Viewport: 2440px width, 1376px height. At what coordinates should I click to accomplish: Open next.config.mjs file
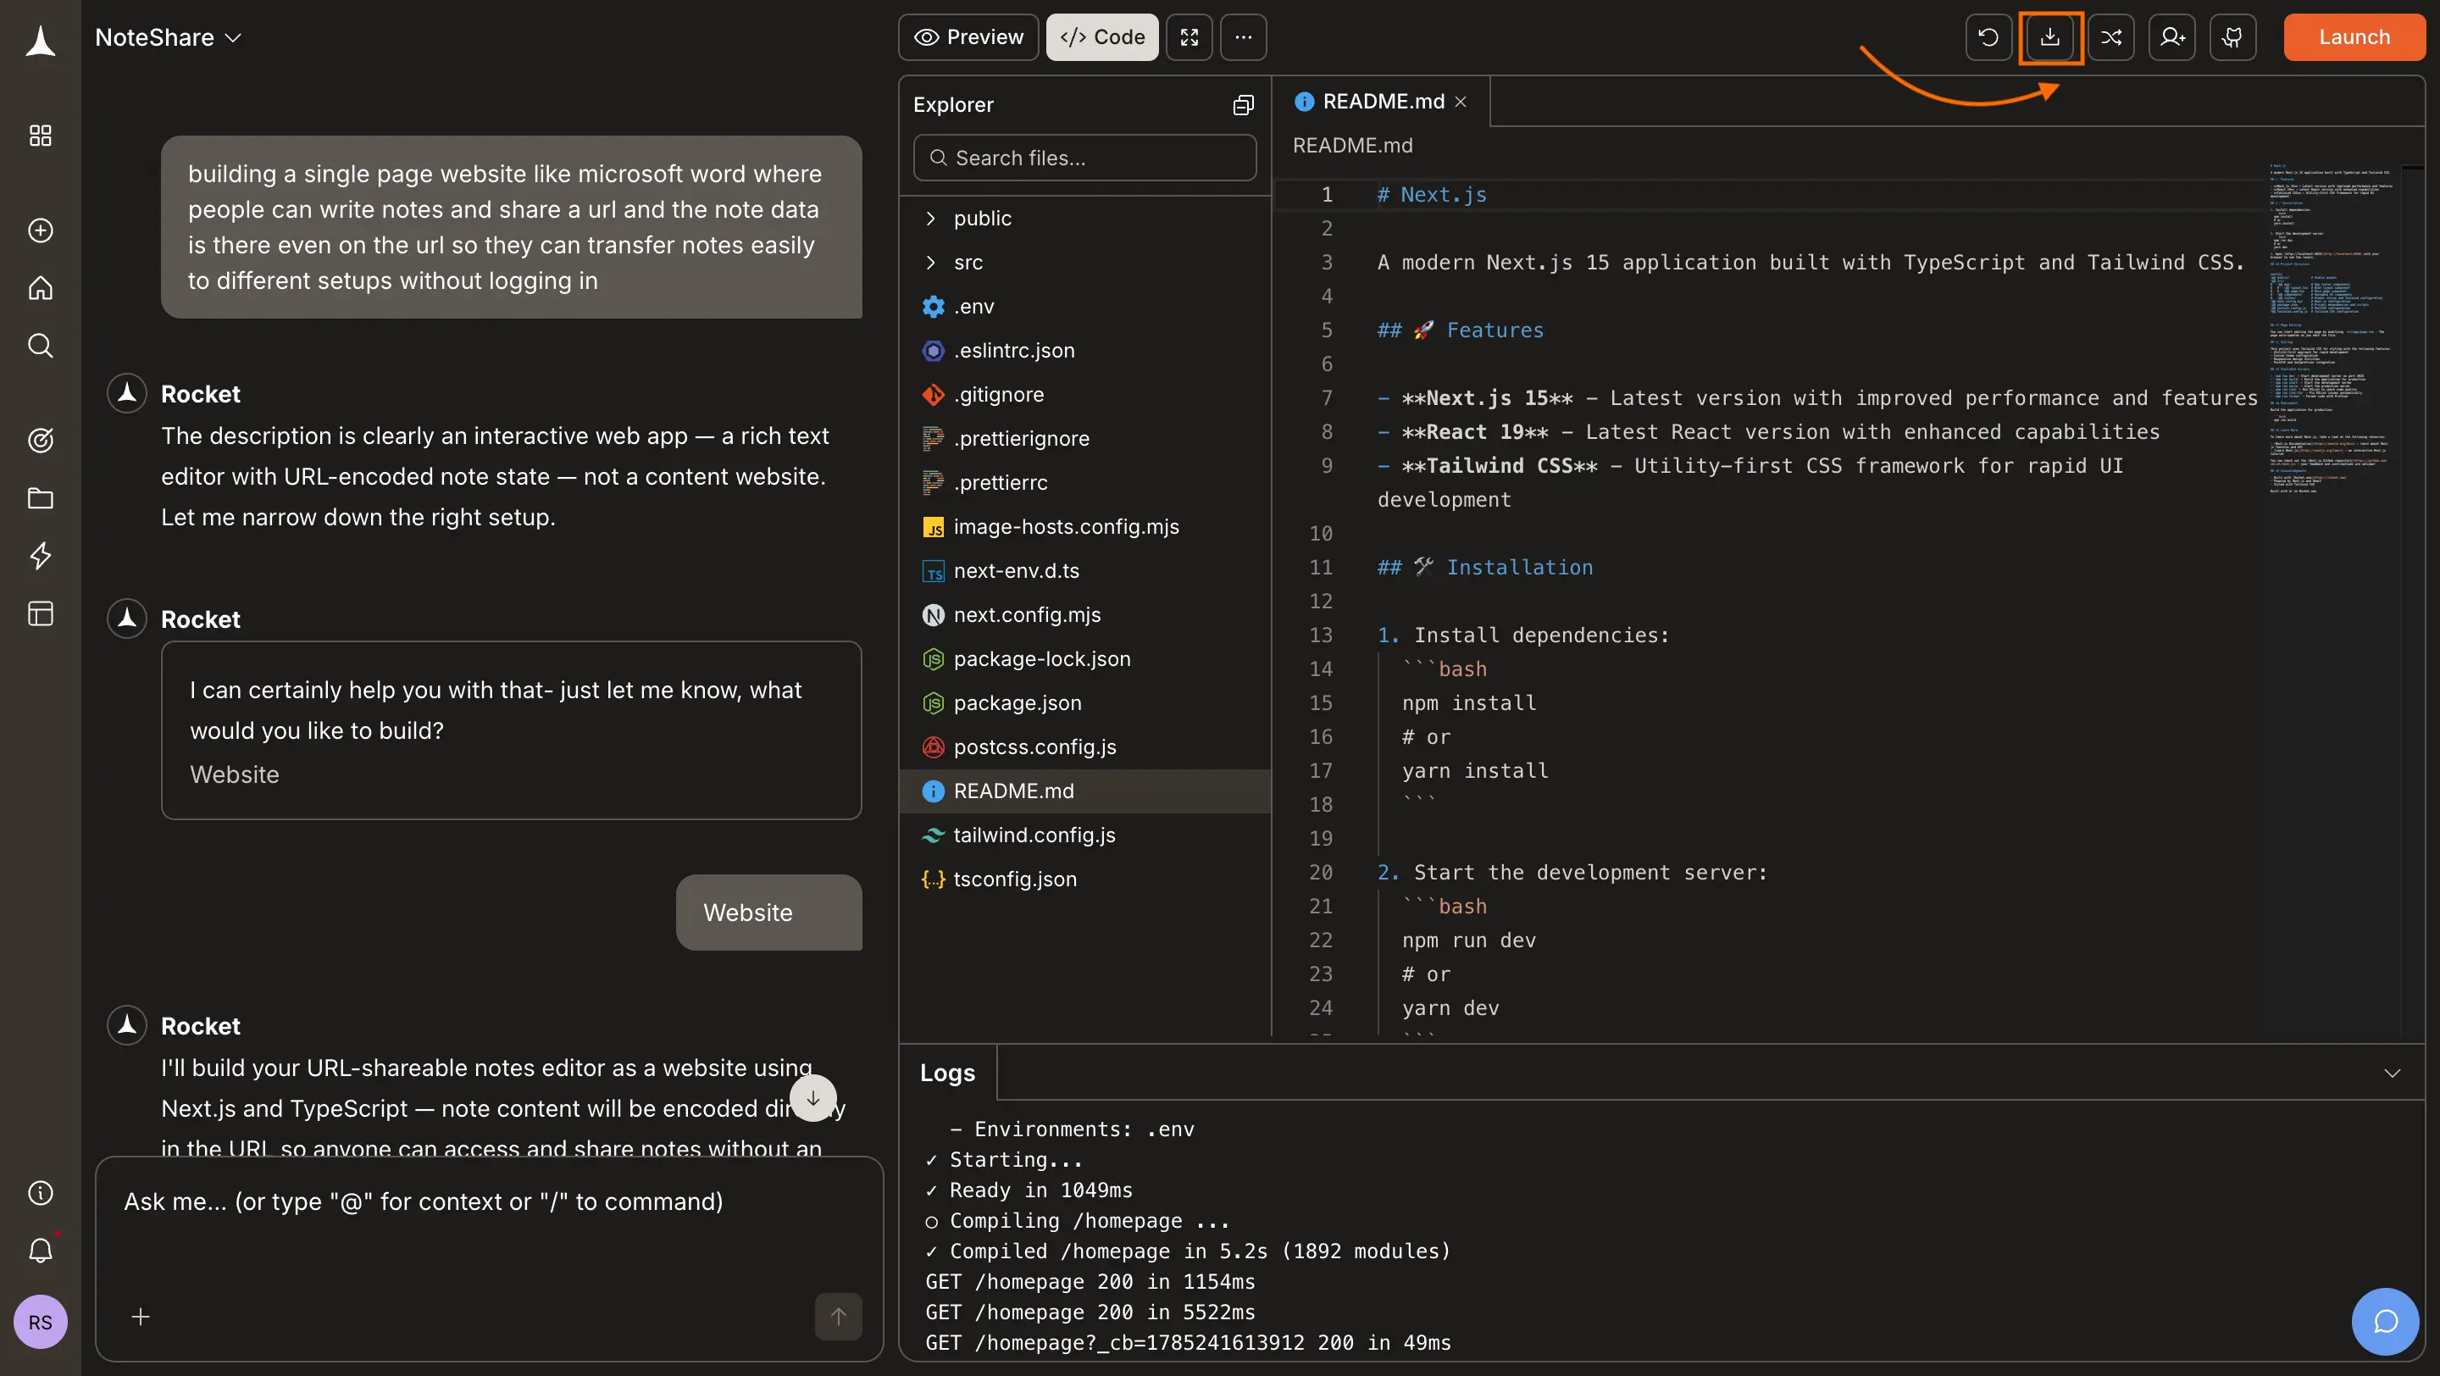click(x=1084, y=614)
